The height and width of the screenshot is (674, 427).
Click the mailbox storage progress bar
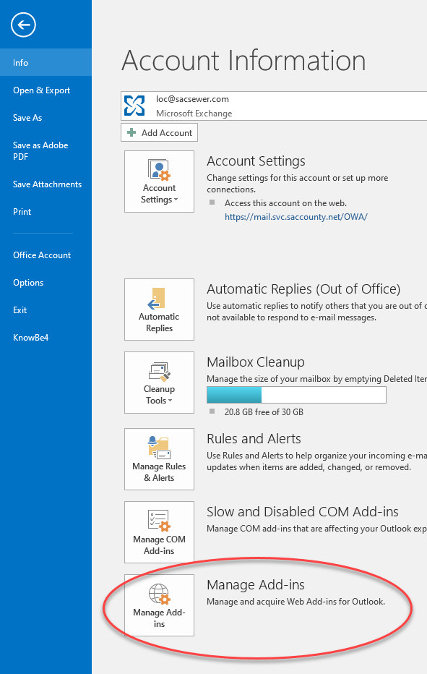296,395
